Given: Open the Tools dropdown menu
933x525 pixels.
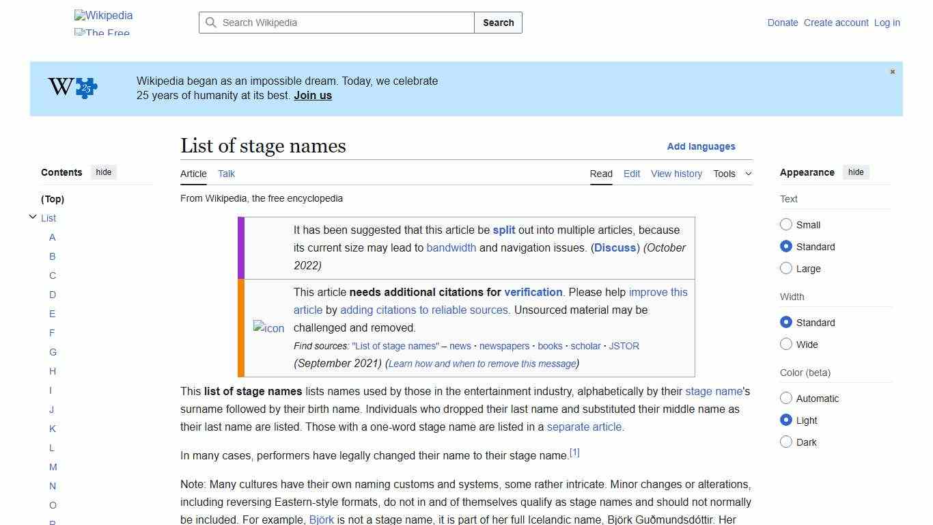Looking at the screenshot, I should coord(732,174).
